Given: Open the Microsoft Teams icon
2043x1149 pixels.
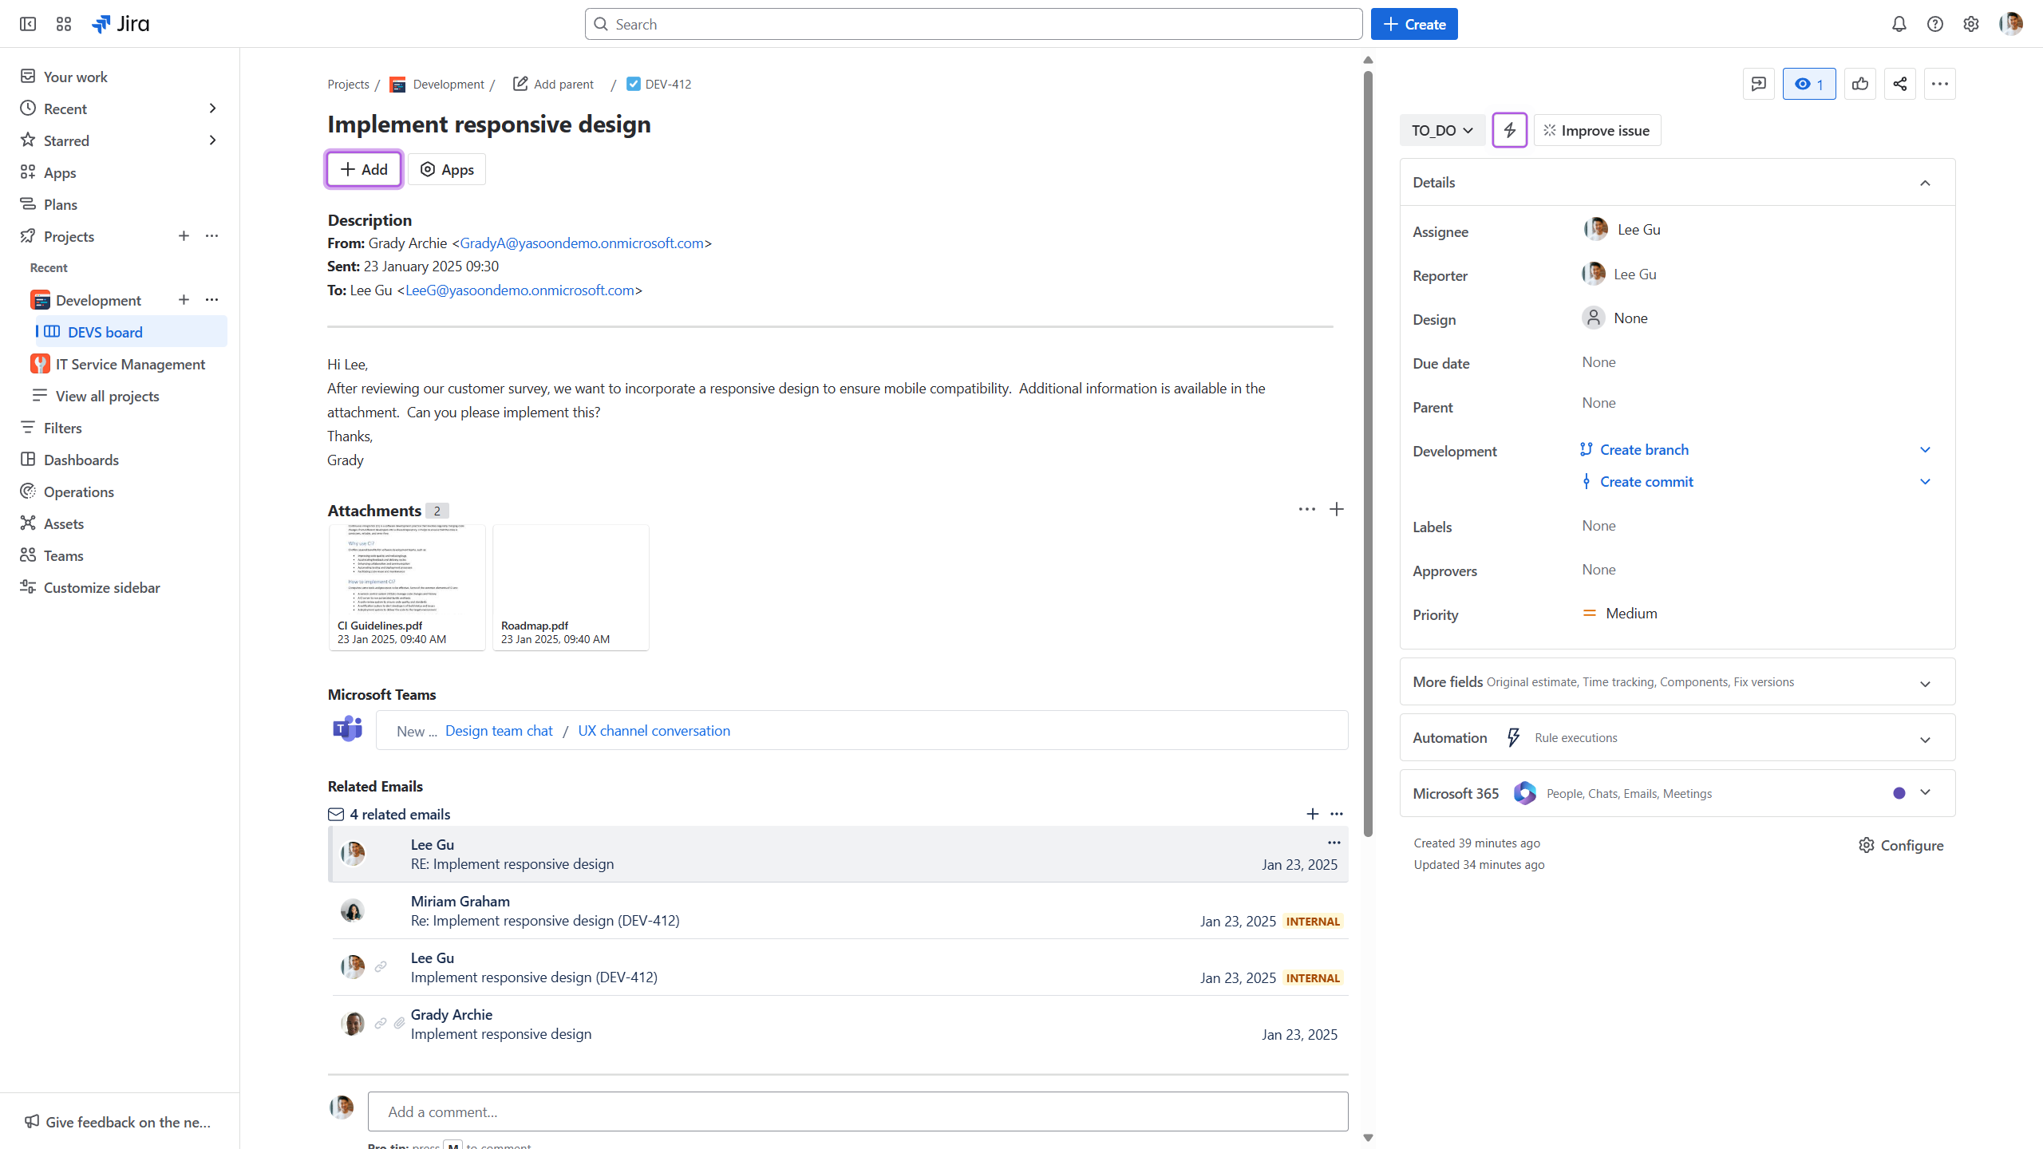Looking at the screenshot, I should pos(347,729).
